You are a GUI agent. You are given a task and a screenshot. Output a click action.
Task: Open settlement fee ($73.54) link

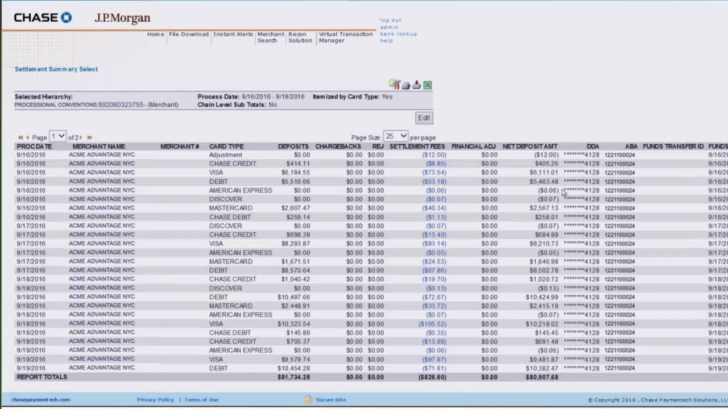click(434, 173)
